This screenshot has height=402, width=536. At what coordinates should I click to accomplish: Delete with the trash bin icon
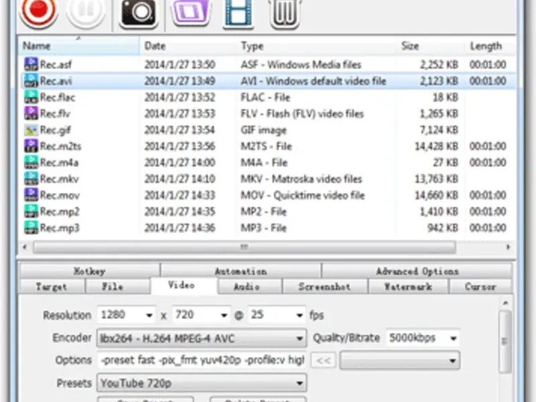(x=285, y=13)
